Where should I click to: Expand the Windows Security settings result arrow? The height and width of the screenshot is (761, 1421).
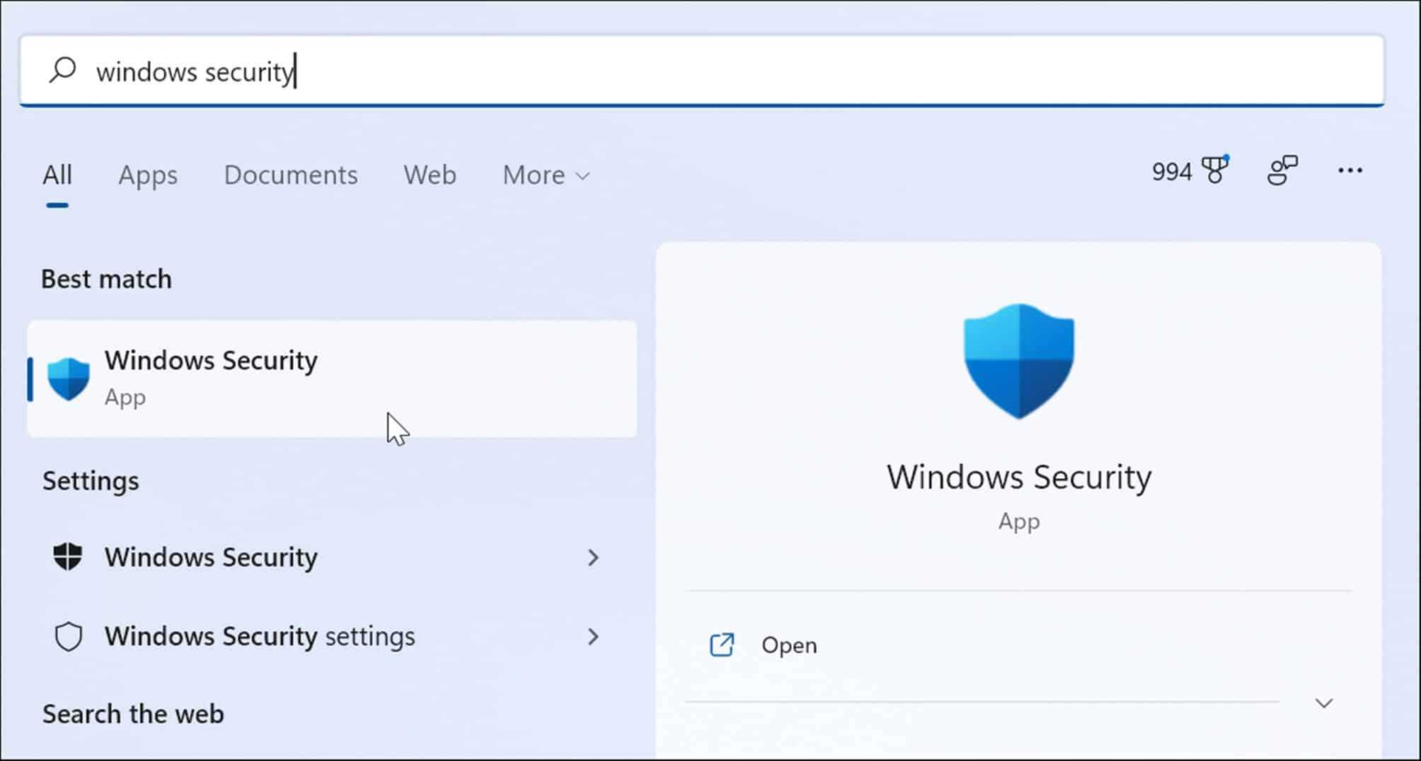tap(594, 636)
